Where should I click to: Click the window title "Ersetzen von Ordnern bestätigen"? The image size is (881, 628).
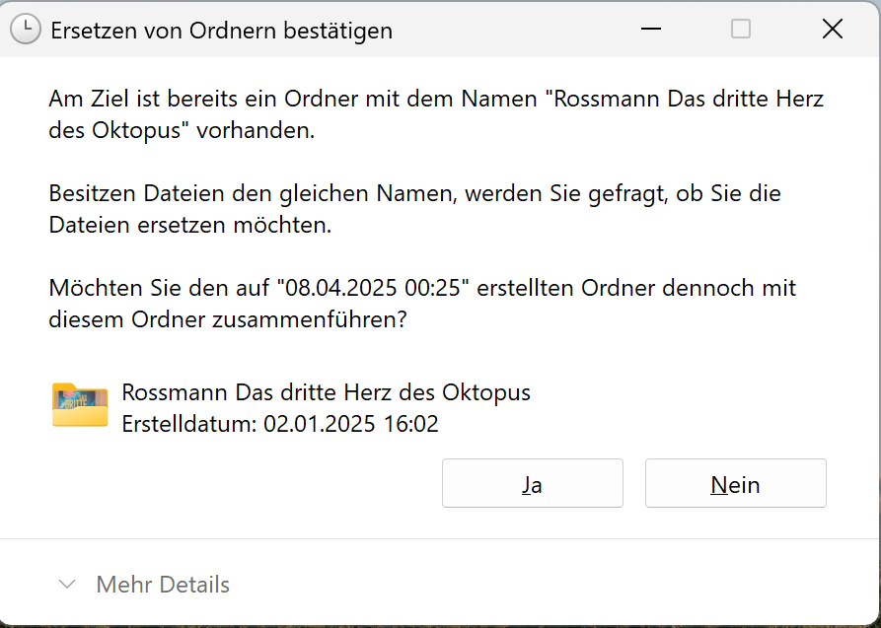tap(221, 31)
